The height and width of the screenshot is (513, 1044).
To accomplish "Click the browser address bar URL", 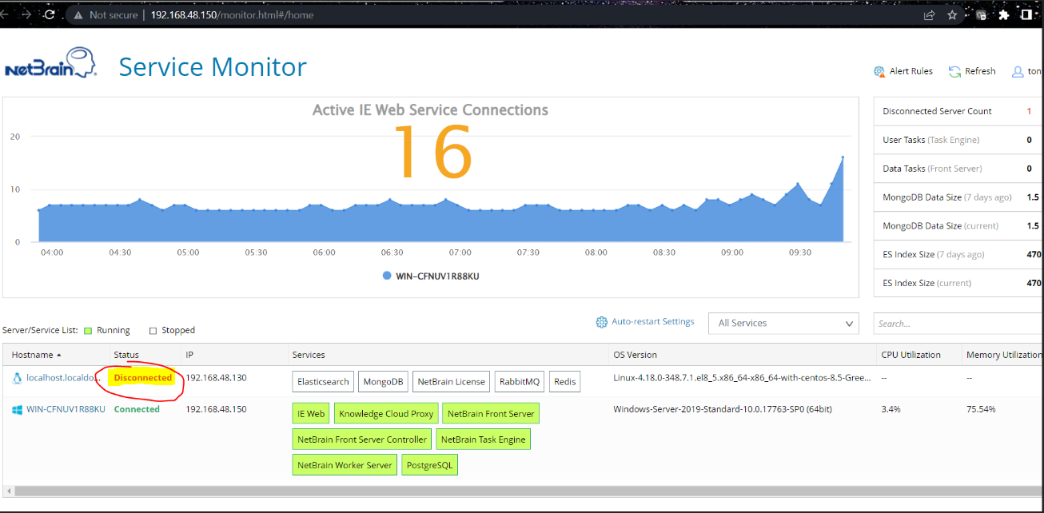I will pyautogui.click(x=232, y=14).
